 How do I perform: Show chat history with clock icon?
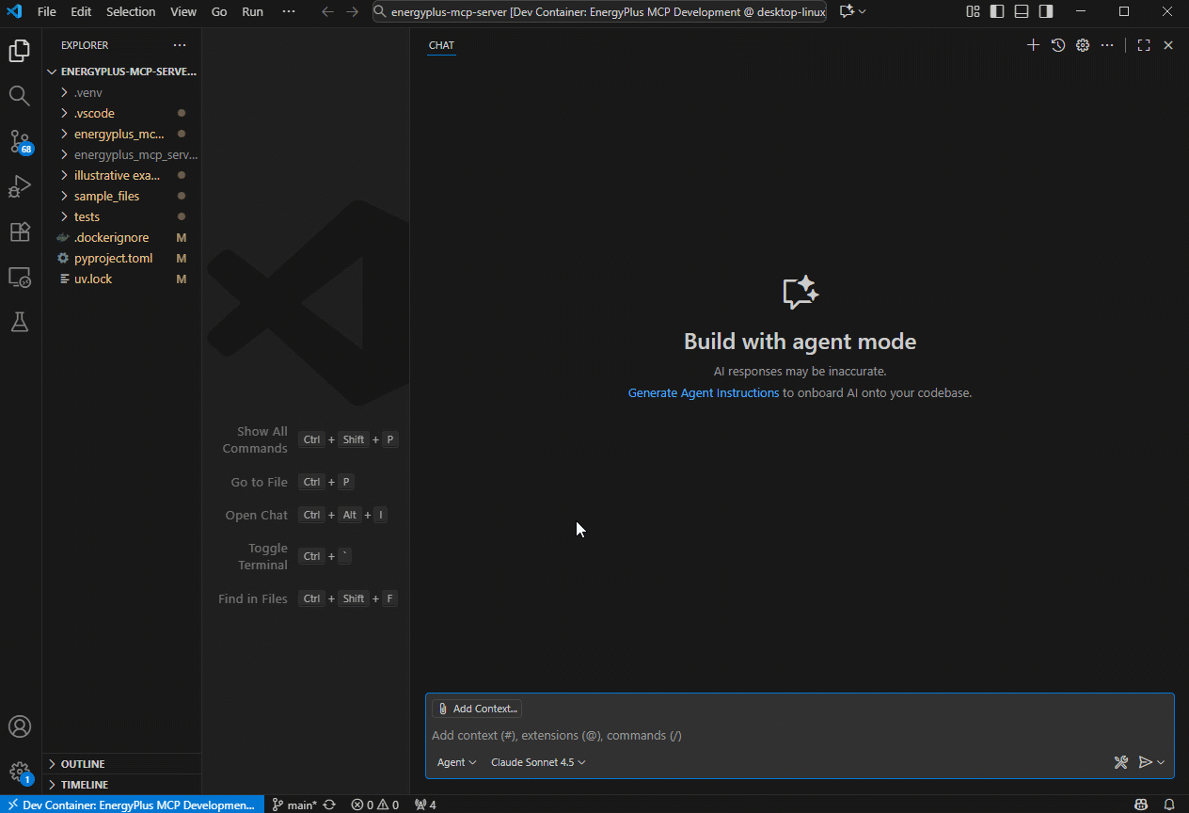point(1058,45)
